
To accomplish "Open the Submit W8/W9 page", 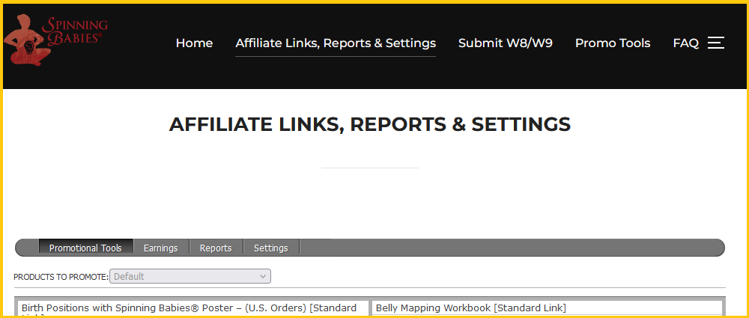I will 506,43.
